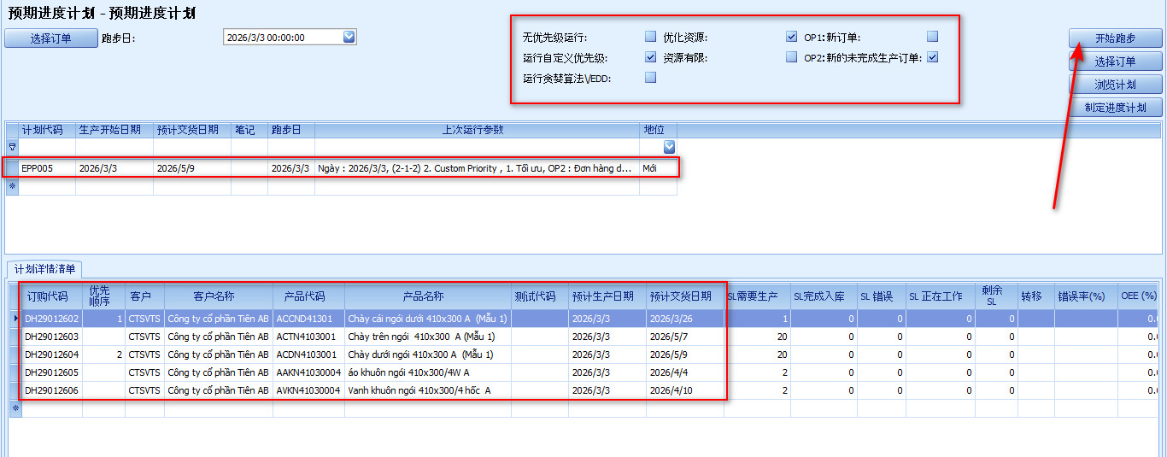Click the new-row asterisk in the upper plan grid
The width and height of the screenshot is (1167, 457).
pyautogui.click(x=12, y=186)
